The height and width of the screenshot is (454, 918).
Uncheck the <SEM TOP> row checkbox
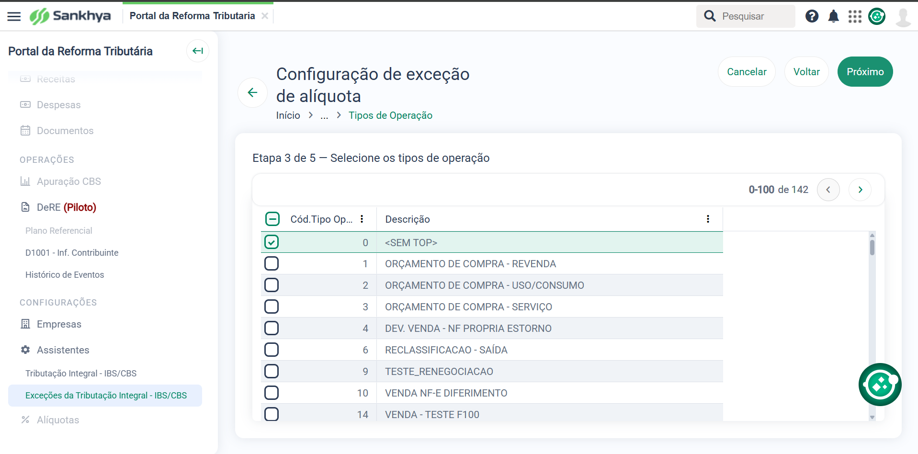272,242
